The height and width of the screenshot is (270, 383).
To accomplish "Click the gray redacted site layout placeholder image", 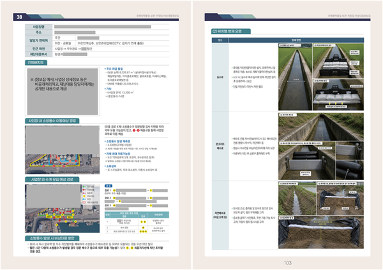I will [63, 92].
